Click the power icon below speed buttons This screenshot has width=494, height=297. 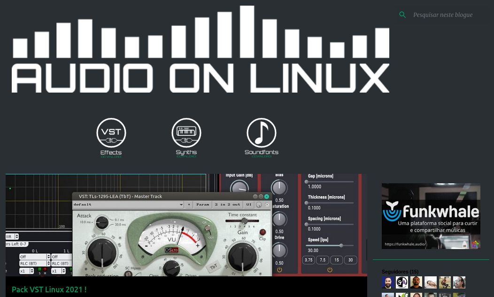tap(330, 270)
